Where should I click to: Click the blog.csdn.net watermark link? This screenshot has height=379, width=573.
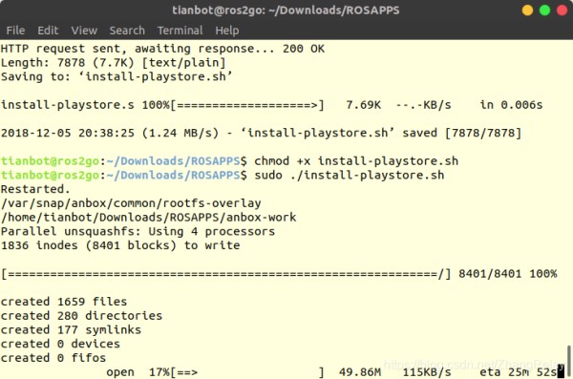(474, 364)
